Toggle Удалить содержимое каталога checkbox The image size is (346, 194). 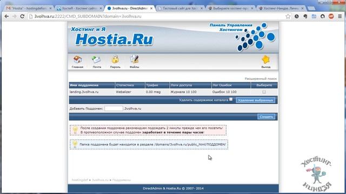pos(231,99)
